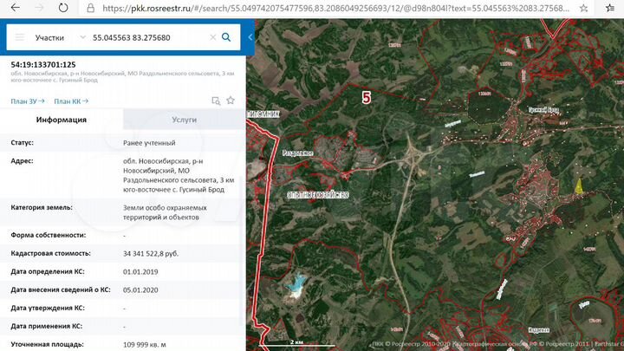Viewport: 624px width, 351px height.
Task: Open the Участки search type dropdown
Action: 55,38
